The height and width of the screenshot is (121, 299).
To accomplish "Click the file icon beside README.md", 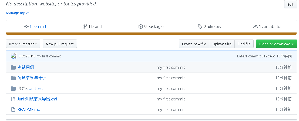I will pos(13,110).
